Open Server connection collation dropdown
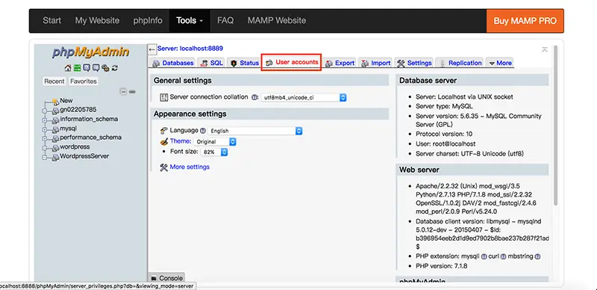Screen dimensions: 597x290 (x=304, y=98)
